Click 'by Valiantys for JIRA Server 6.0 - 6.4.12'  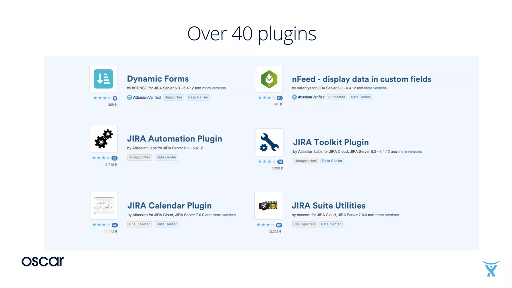pyautogui.click(x=324, y=88)
